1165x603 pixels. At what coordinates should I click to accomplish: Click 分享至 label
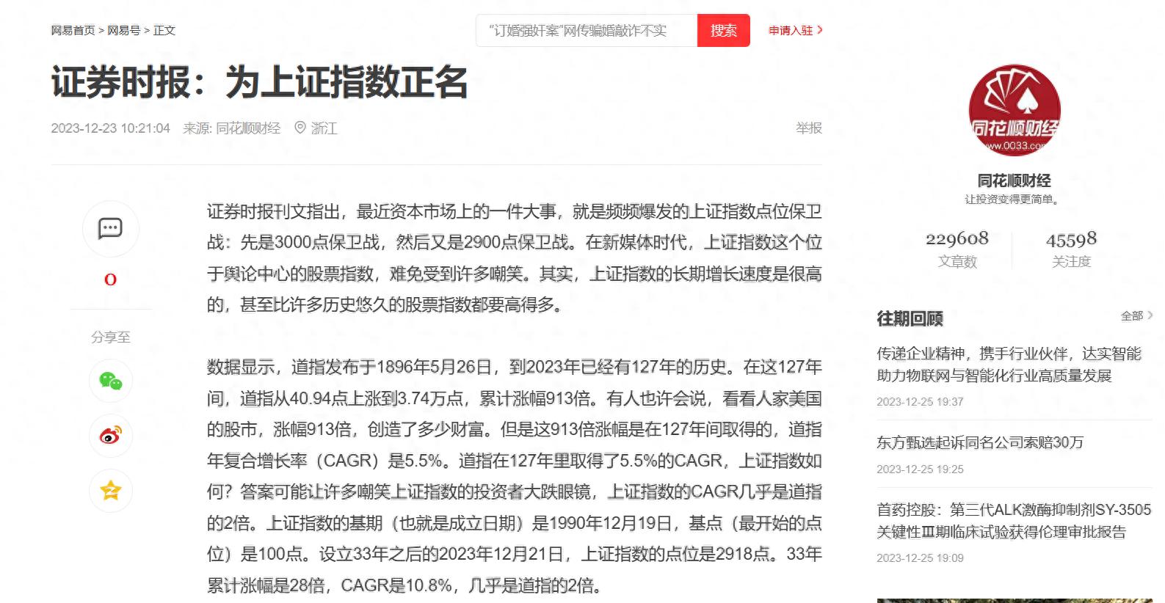tap(111, 337)
